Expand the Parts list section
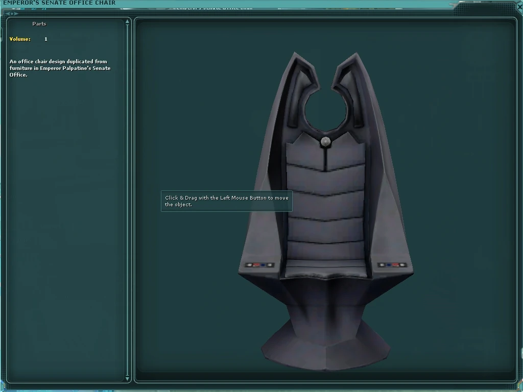The image size is (523, 392). click(x=39, y=23)
